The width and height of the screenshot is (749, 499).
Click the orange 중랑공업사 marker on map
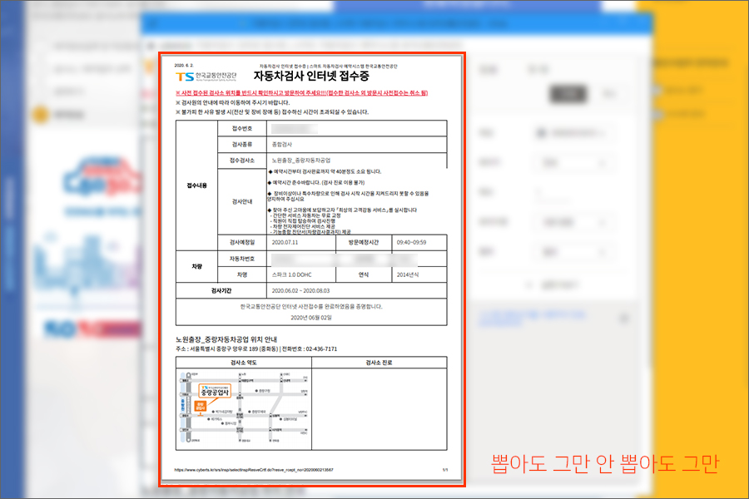tap(200, 407)
